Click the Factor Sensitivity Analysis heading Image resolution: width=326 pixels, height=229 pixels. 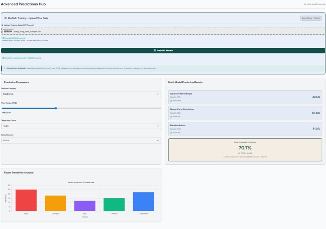coord(19,173)
